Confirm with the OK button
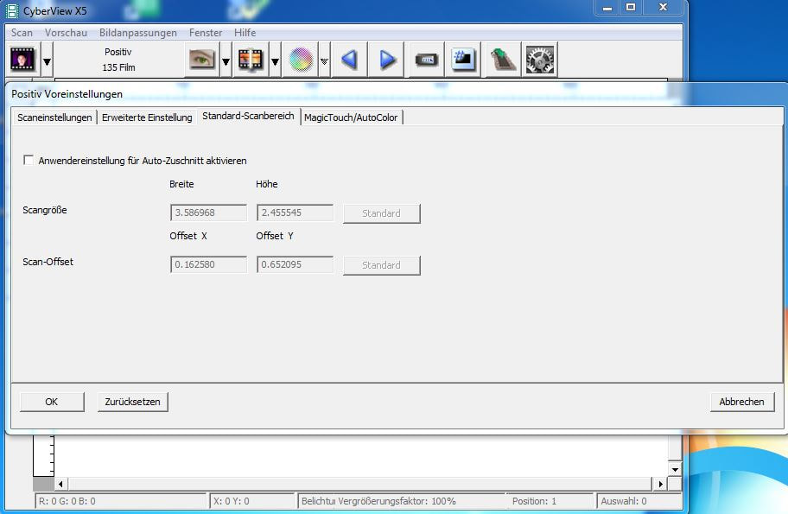The image size is (788, 514). 52,402
